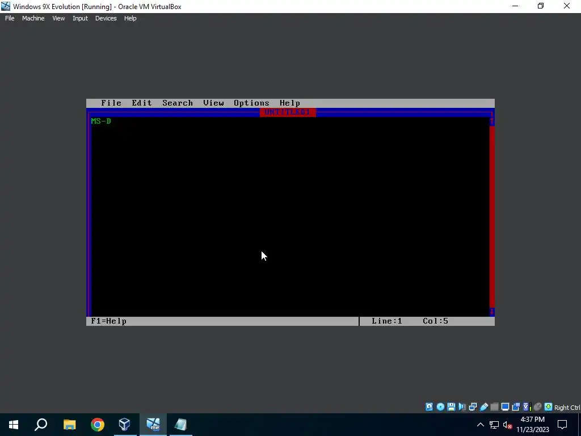Viewport: 581px width, 436px height.
Task: Open the MS-DOS editor File menu
Action: [111, 103]
